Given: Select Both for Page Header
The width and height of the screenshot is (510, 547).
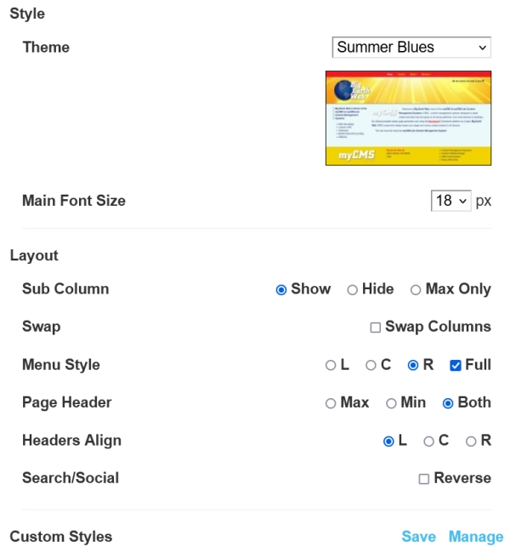Looking at the screenshot, I should [x=448, y=403].
